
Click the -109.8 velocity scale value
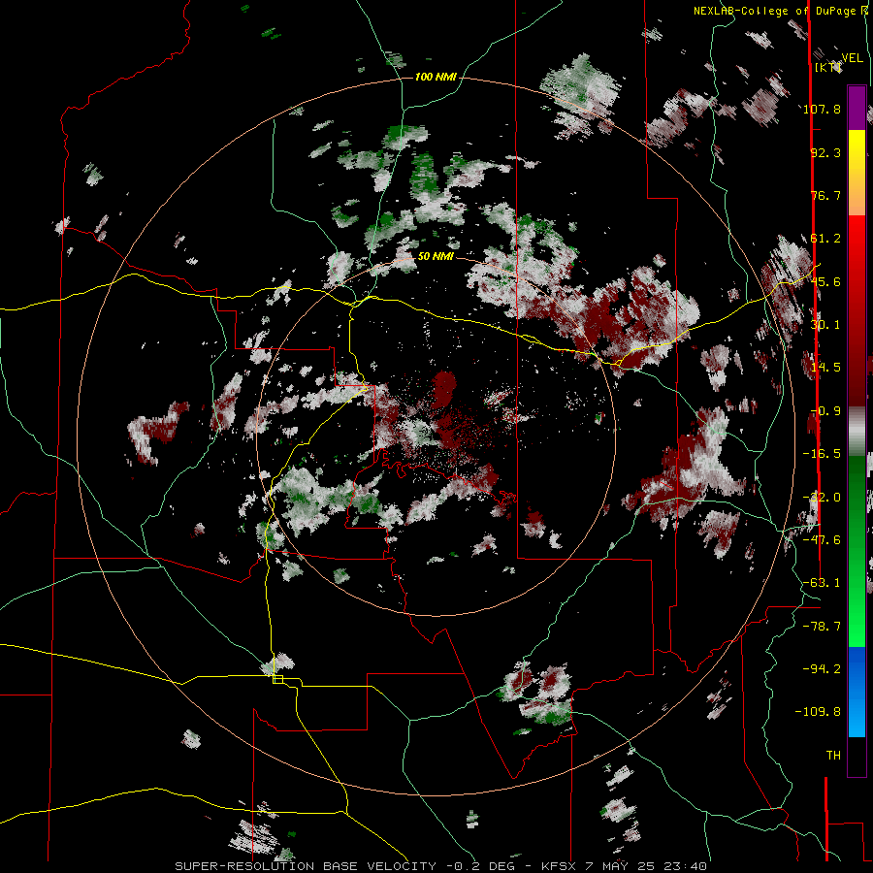click(818, 712)
